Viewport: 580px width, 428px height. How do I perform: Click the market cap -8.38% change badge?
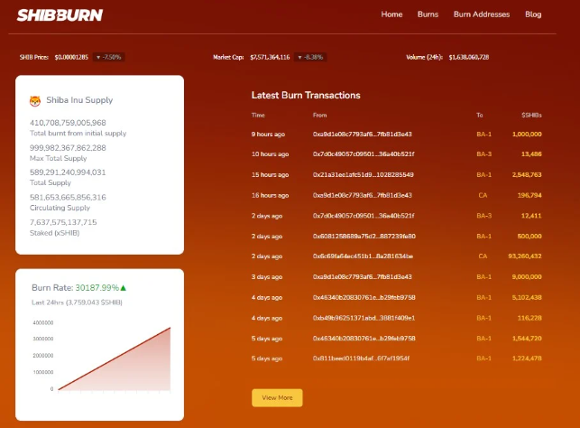[x=310, y=57]
